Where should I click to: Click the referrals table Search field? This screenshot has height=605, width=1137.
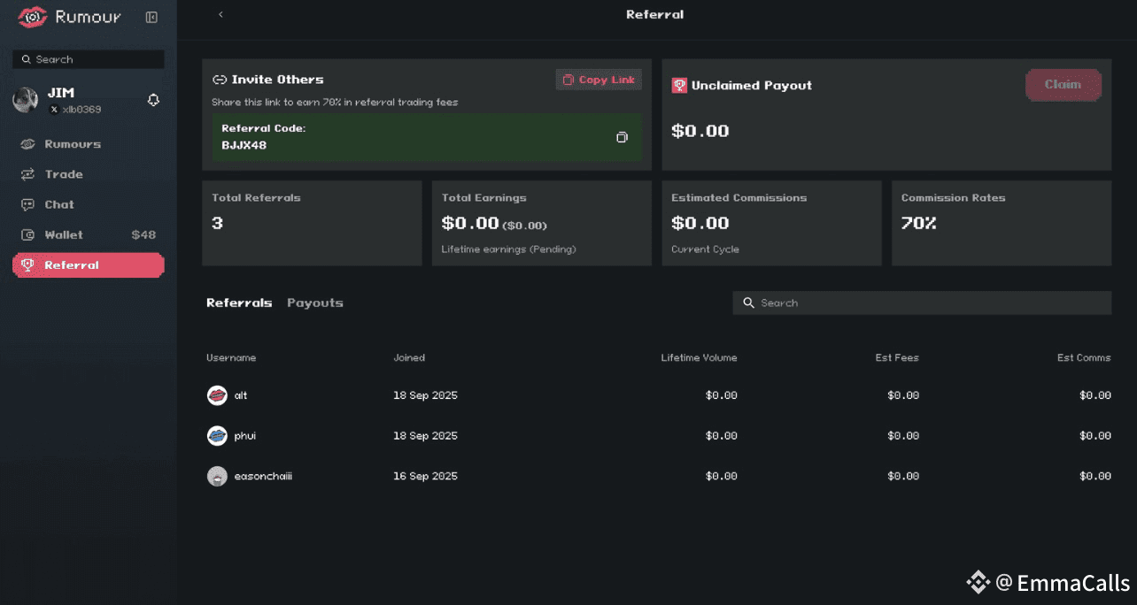[921, 302]
